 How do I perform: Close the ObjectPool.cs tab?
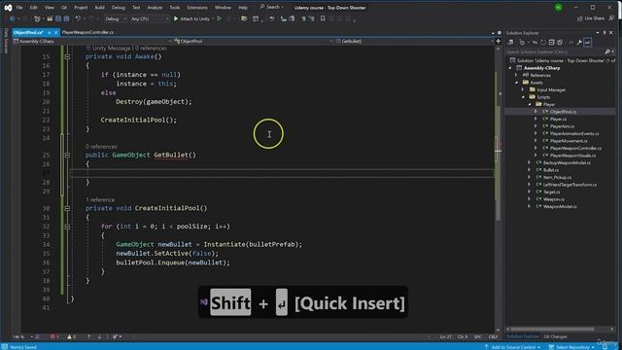click(x=56, y=32)
